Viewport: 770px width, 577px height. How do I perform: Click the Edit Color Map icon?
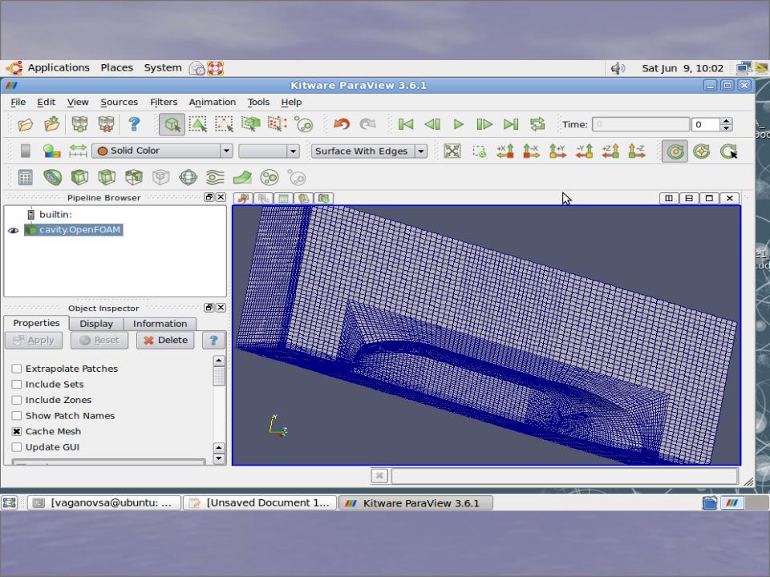[x=51, y=151]
